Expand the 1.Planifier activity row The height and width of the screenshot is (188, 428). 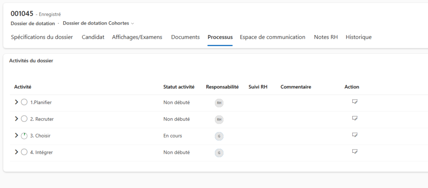coord(16,102)
